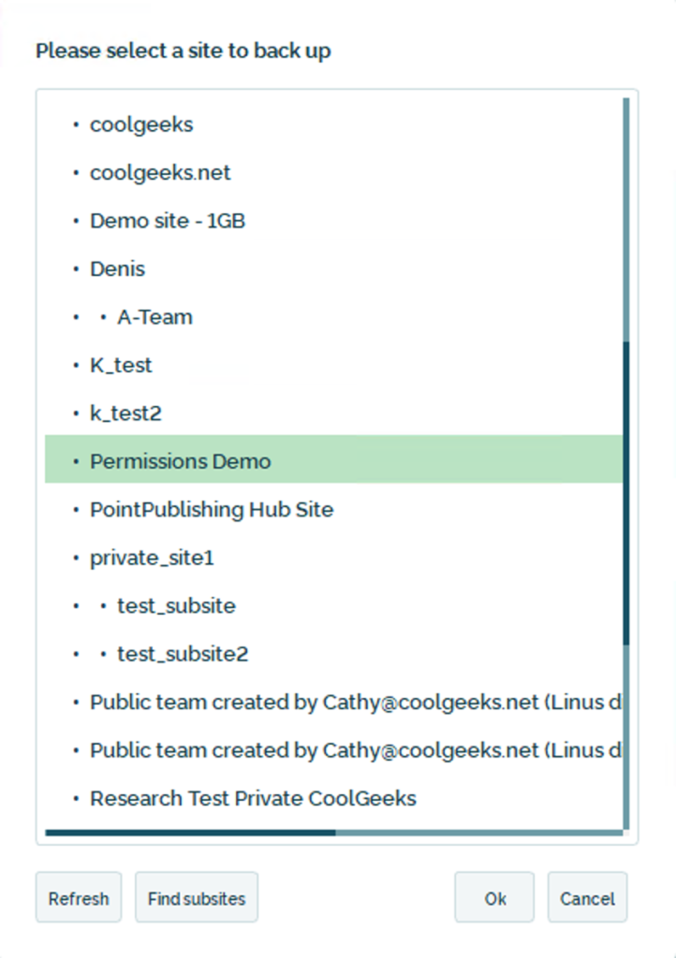Choose the K_test site
Image resolution: width=676 pixels, height=958 pixels.
click(x=121, y=366)
